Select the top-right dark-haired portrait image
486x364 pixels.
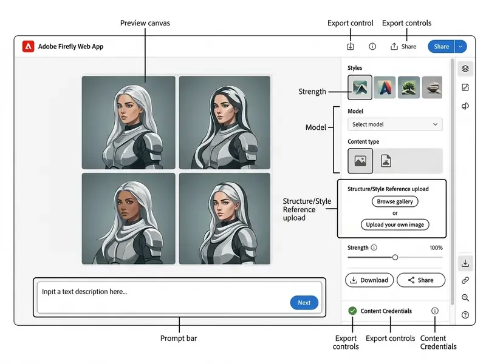(225, 123)
